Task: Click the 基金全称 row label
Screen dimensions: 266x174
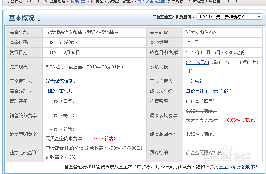Action: (x=19, y=32)
